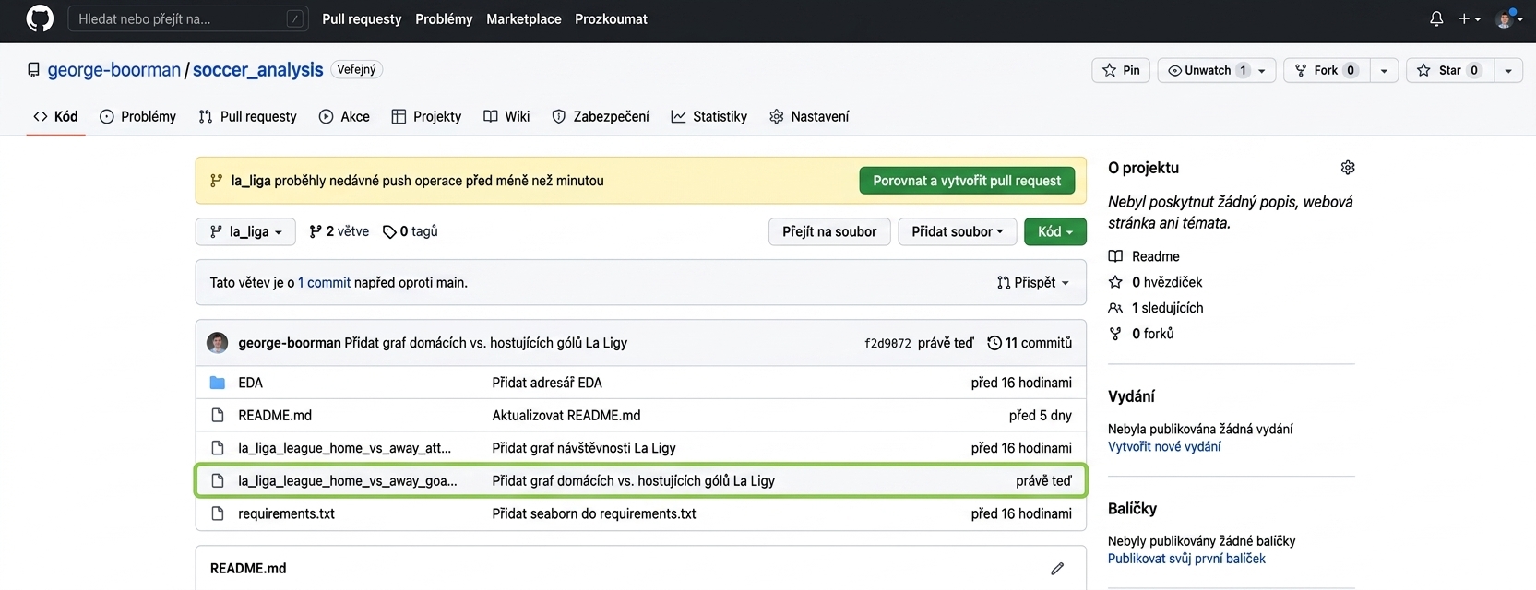This screenshot has height=590, width=1536.
Task: Switch to the Akce tab
Action: click(x=344, y=116)
